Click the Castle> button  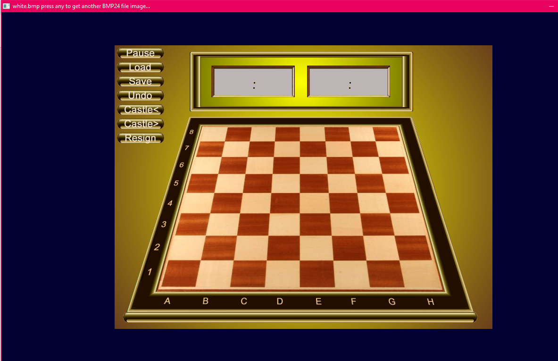(x=140, y=124)
